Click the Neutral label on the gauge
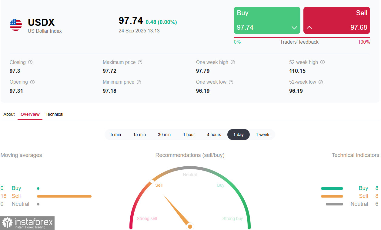 coord(190,175)
